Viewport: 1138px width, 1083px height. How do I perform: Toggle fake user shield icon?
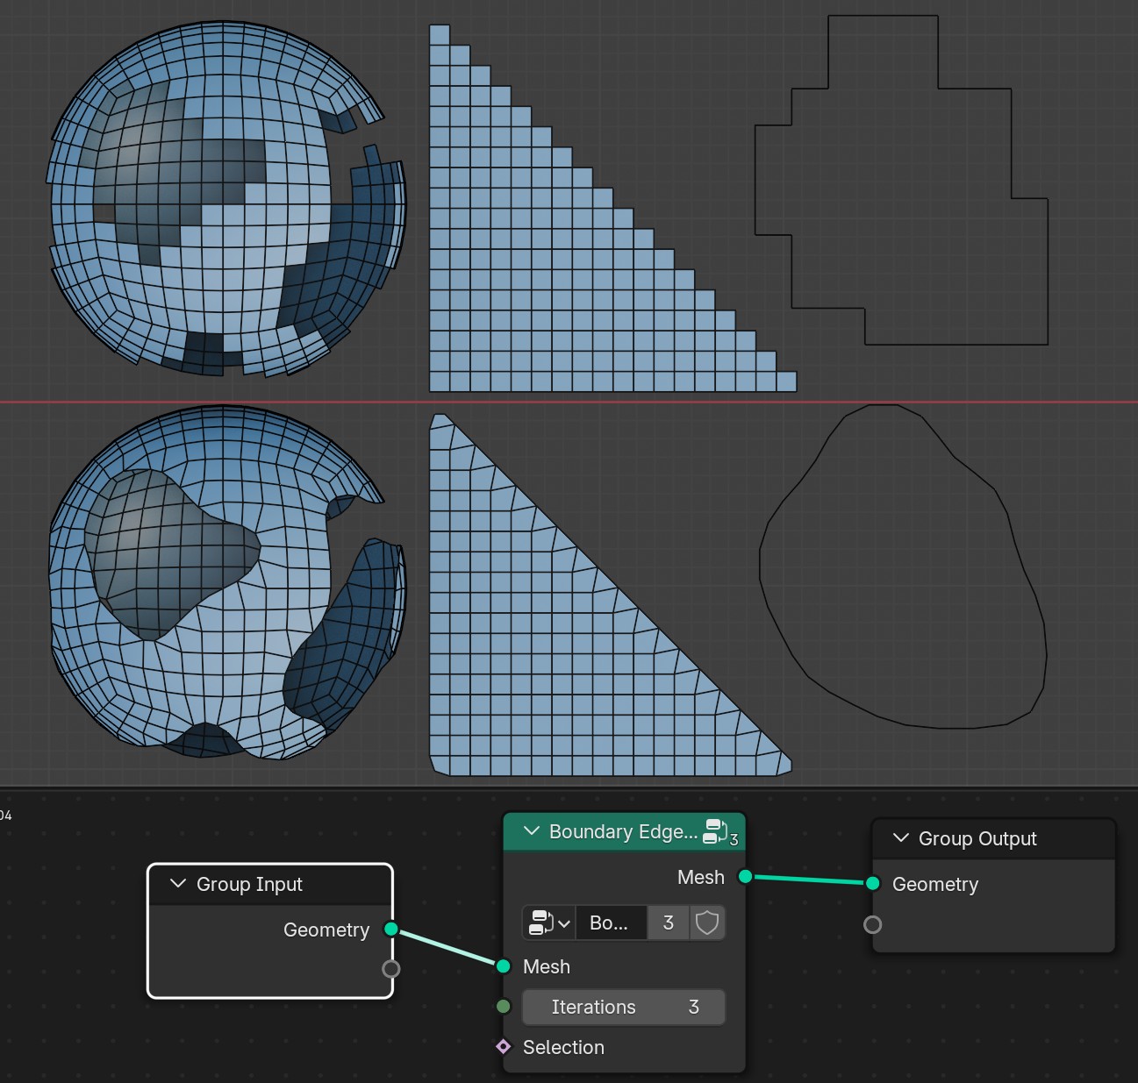(x=707, y=923)
